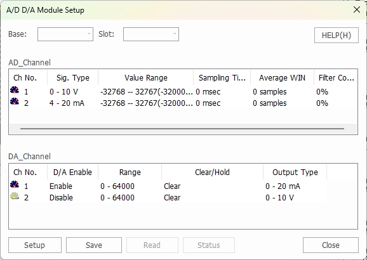The height and width of the screenshot is (260, 367).
Task: Click '0%' filter value in AD channel 2 row
Action: click(322, 103)
